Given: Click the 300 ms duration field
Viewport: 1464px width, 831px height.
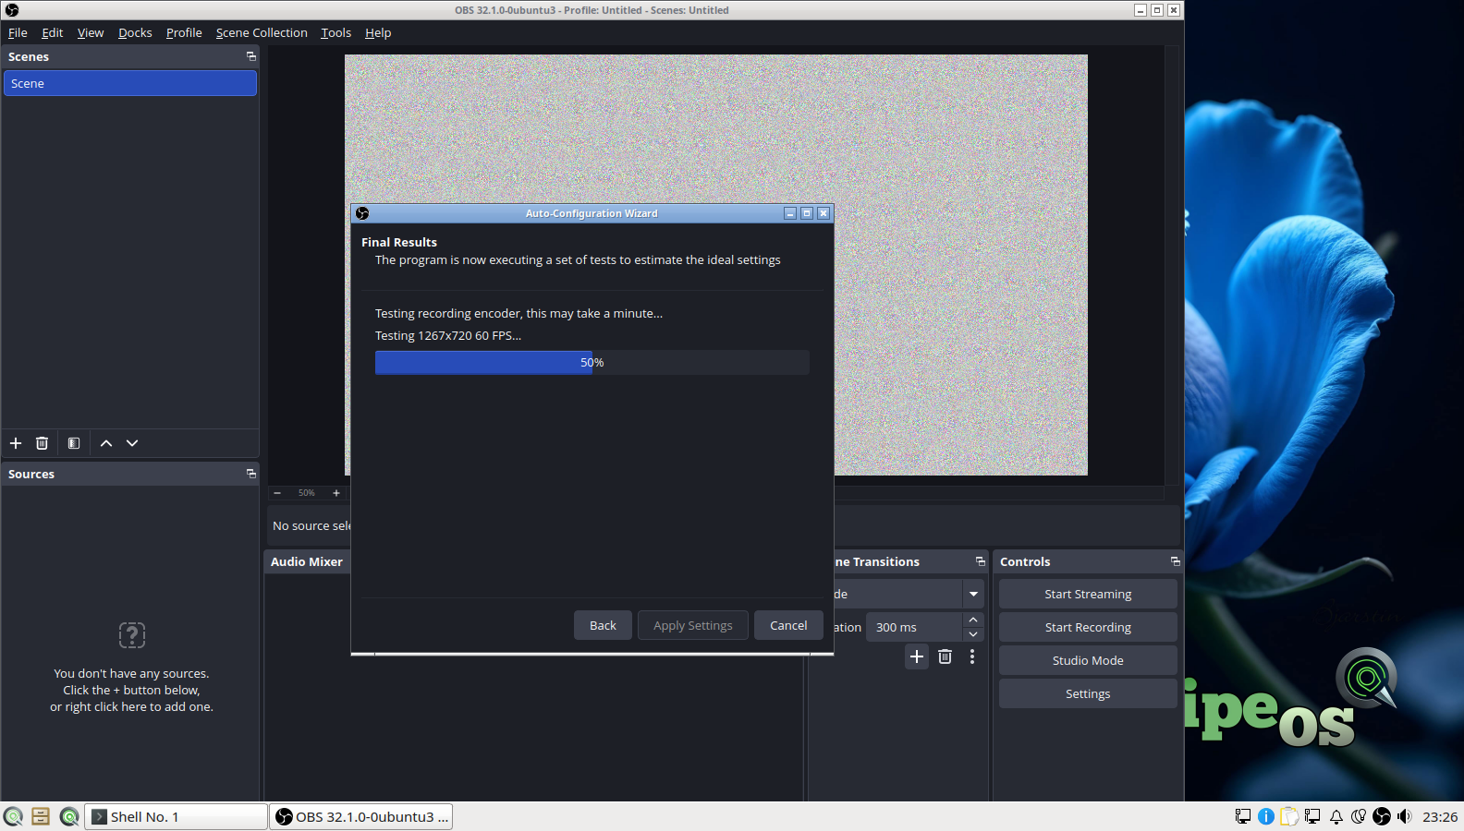Looking at the screenshot, I should pyautogui.click(x=915, y=627).
